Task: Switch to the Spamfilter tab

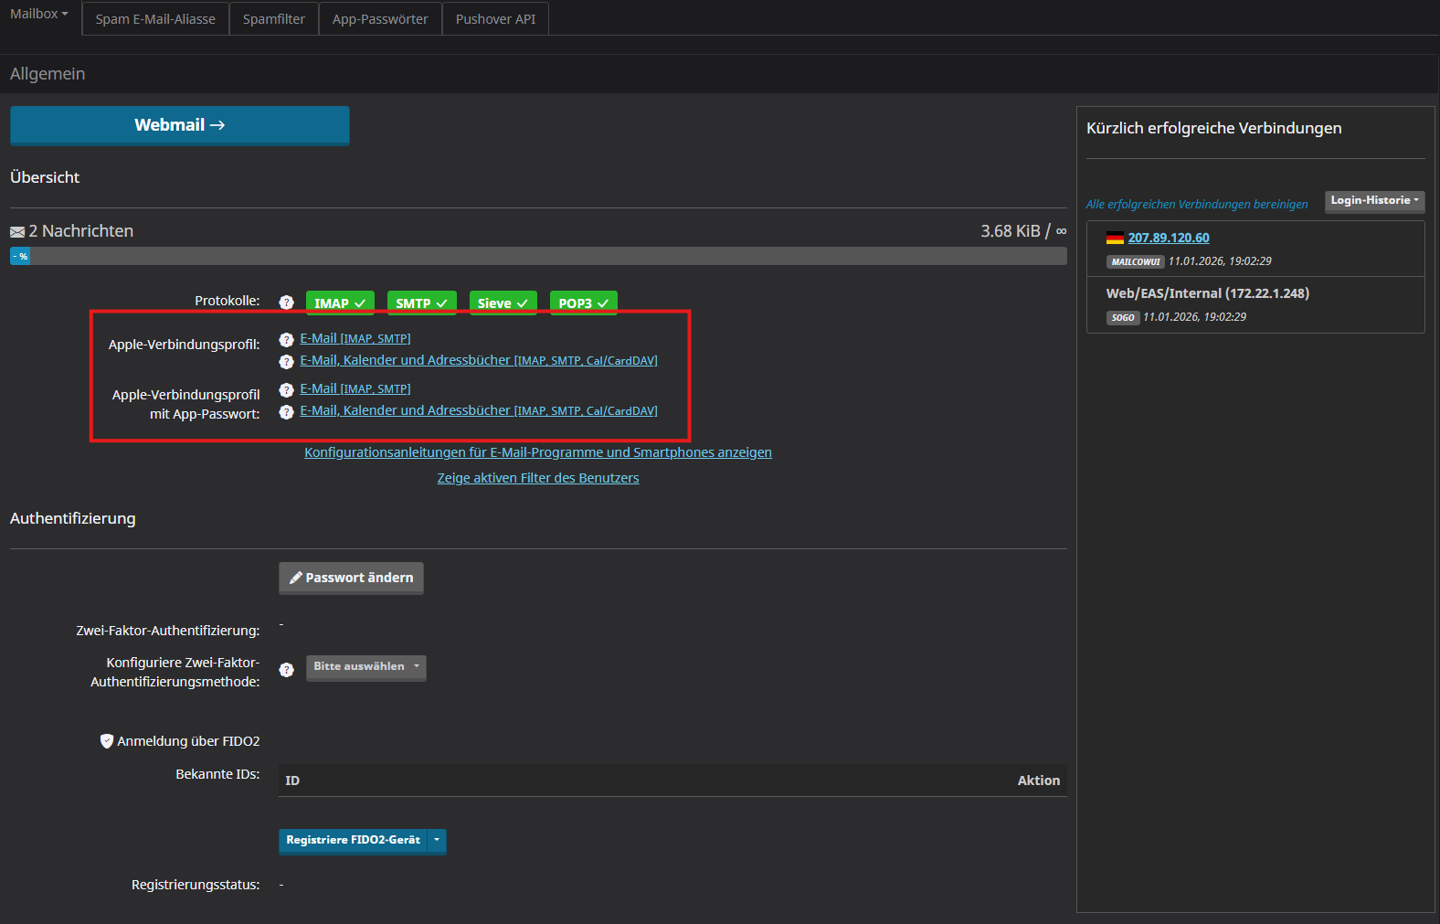Action: (x=273, y=19)
